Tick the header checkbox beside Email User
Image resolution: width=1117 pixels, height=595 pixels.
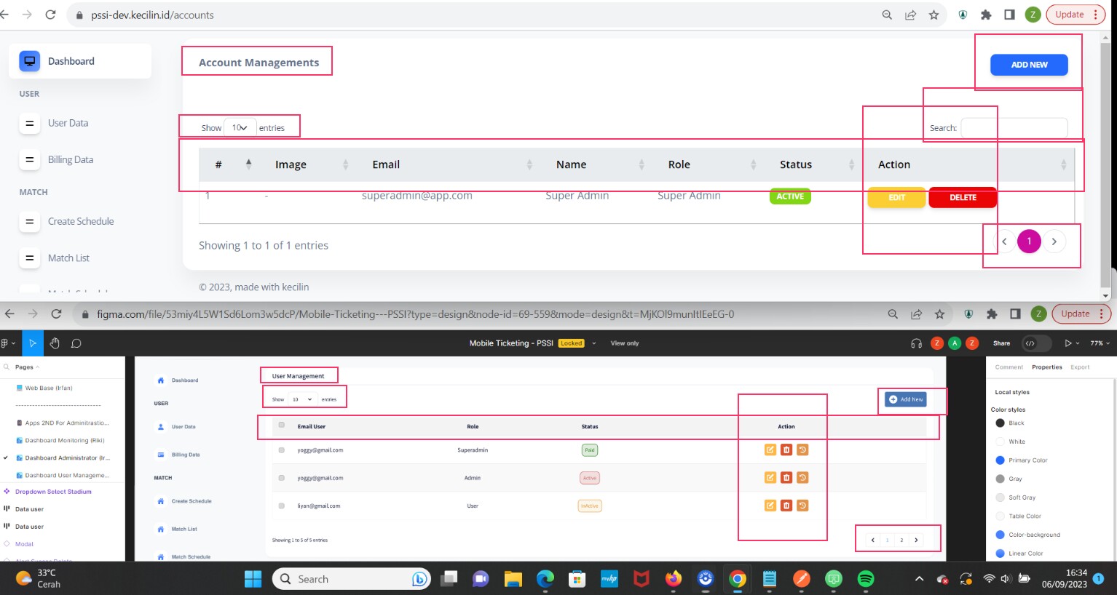282,425
